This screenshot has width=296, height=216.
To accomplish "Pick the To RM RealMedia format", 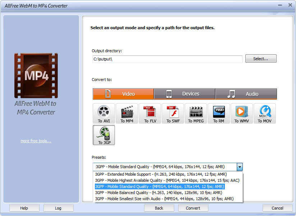I will coord(218,113).
